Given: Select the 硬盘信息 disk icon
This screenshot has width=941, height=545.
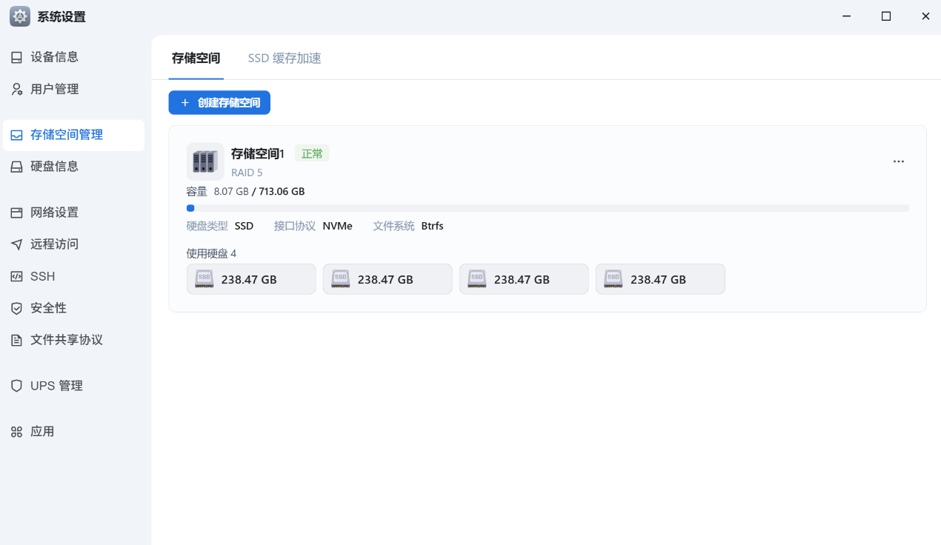Looking at the screenshot, I should (x=16, y=167).
